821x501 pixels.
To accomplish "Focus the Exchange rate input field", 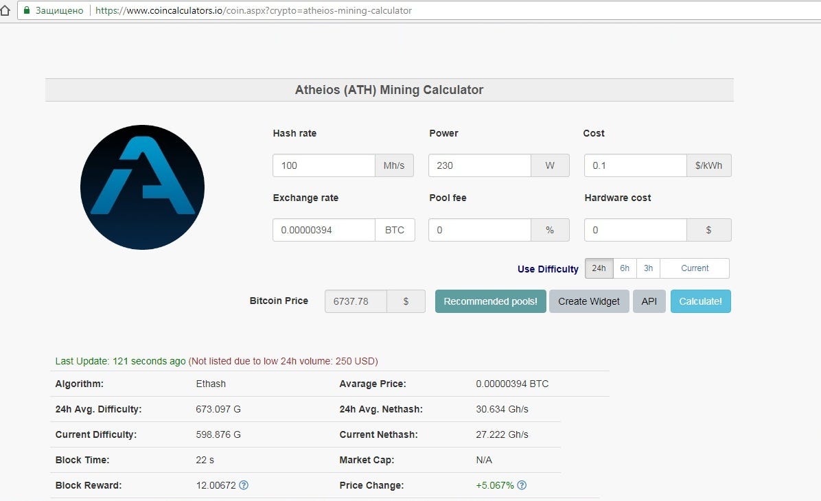I will tap(323, 230).
